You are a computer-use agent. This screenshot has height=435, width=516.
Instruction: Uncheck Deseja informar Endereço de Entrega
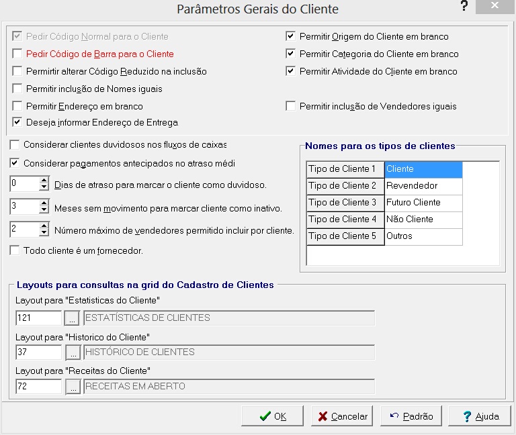pos(17,122)
